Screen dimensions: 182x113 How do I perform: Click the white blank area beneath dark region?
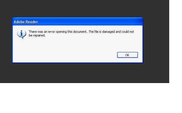pyautogui.click(x=84, y=98)
